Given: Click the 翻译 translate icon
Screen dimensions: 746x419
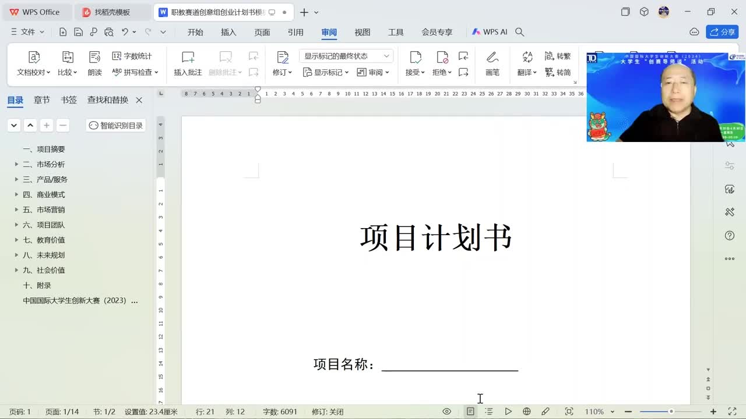Looking at the screenshot, I should pos(527,57).
